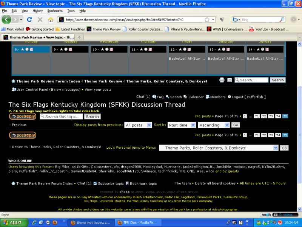
Task: Open the Home page icon
Action: pos(51,20)
